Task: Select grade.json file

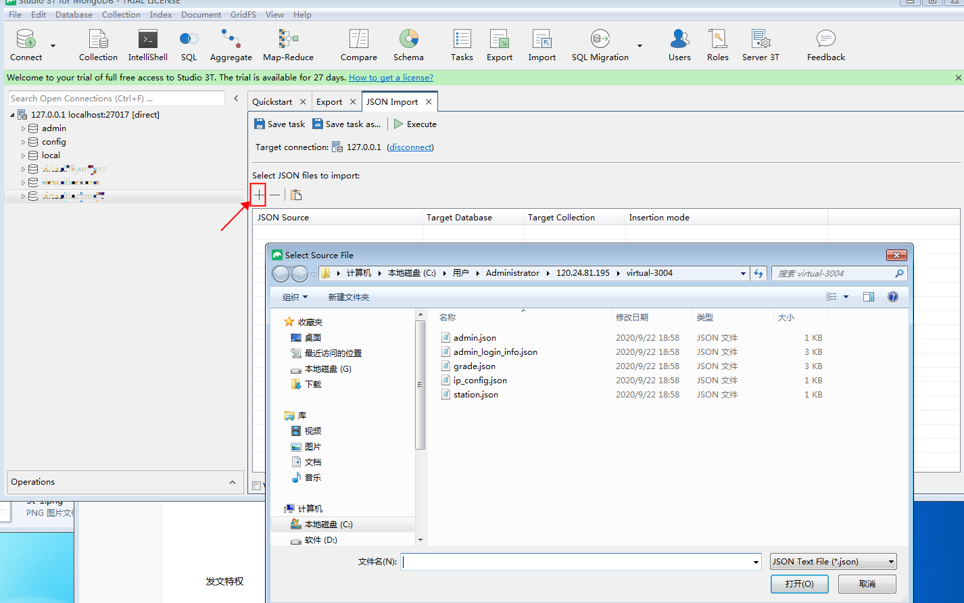Action: click(x=475, y=366)
